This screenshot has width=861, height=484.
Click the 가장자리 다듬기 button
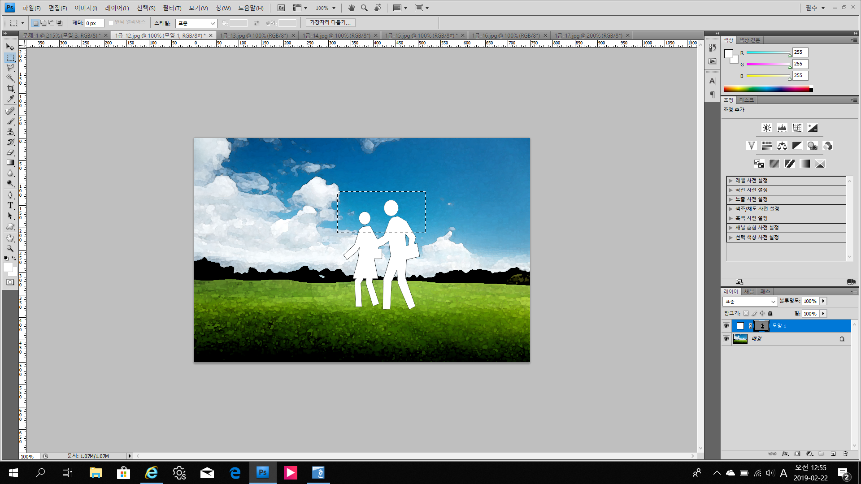(x=330, y=22)
